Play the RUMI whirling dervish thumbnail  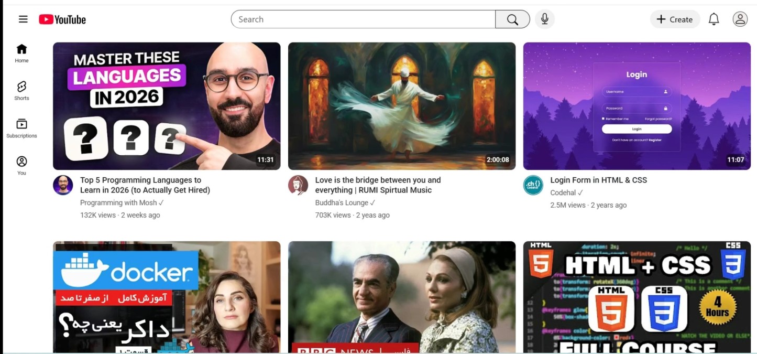coord(402,106)
